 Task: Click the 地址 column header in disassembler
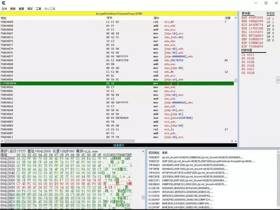click(x=4, y=18)
